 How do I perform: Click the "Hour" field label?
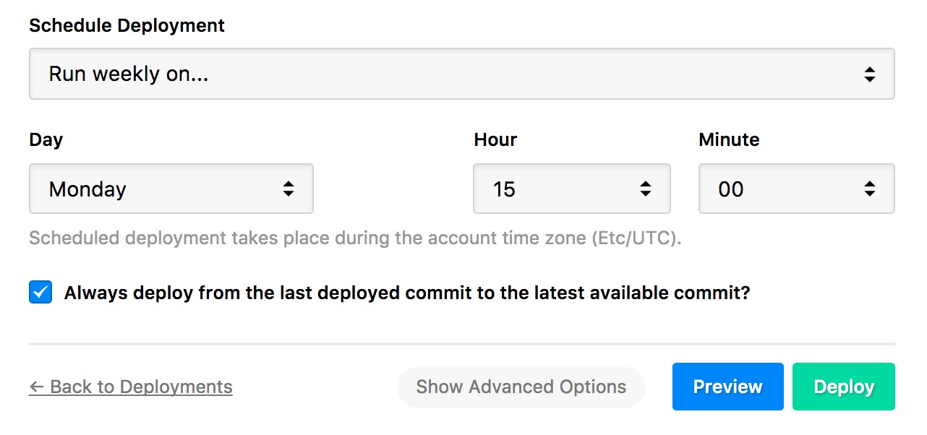pos(495,139)
